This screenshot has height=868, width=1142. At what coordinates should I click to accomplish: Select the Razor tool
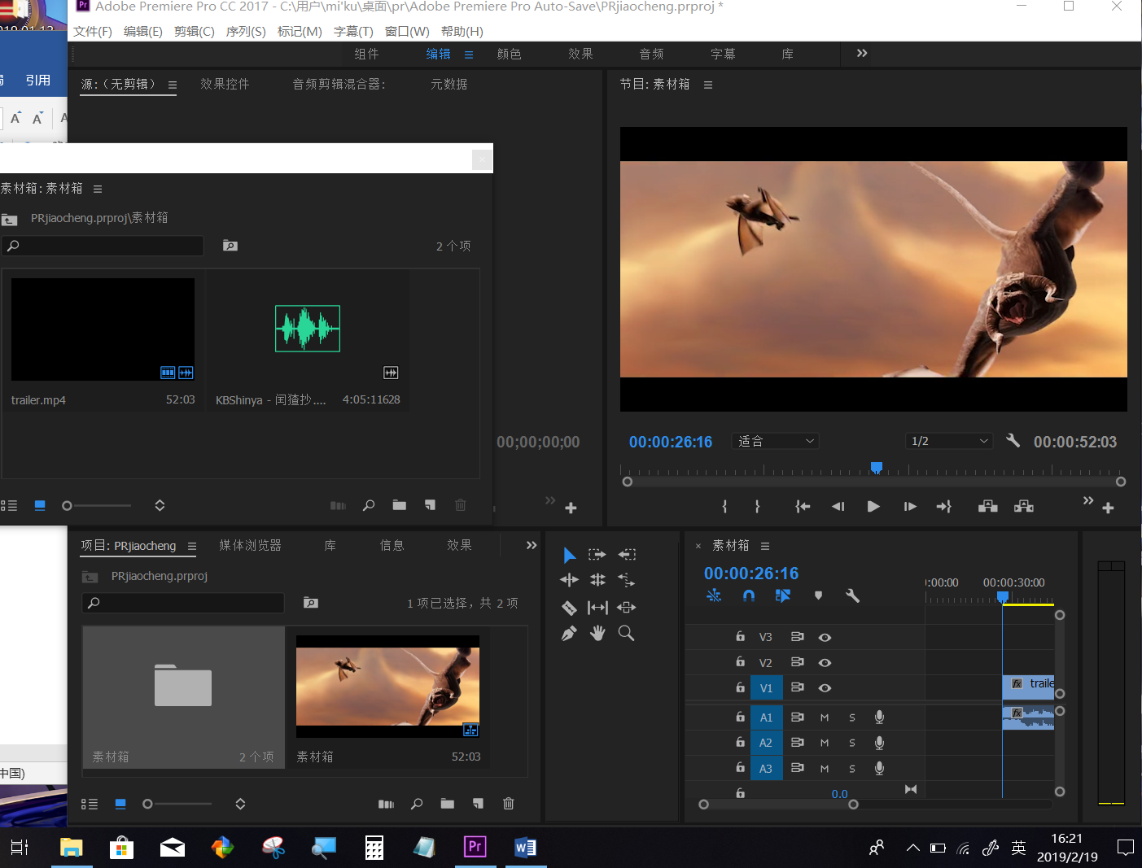point(570,608)
